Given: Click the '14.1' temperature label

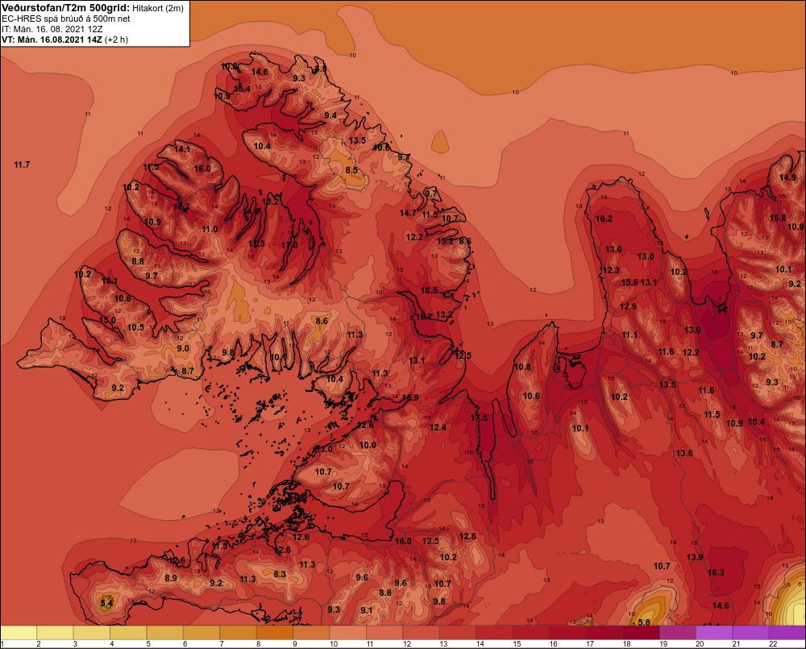Looking at the screenshot, I should (x=182, y=150).
